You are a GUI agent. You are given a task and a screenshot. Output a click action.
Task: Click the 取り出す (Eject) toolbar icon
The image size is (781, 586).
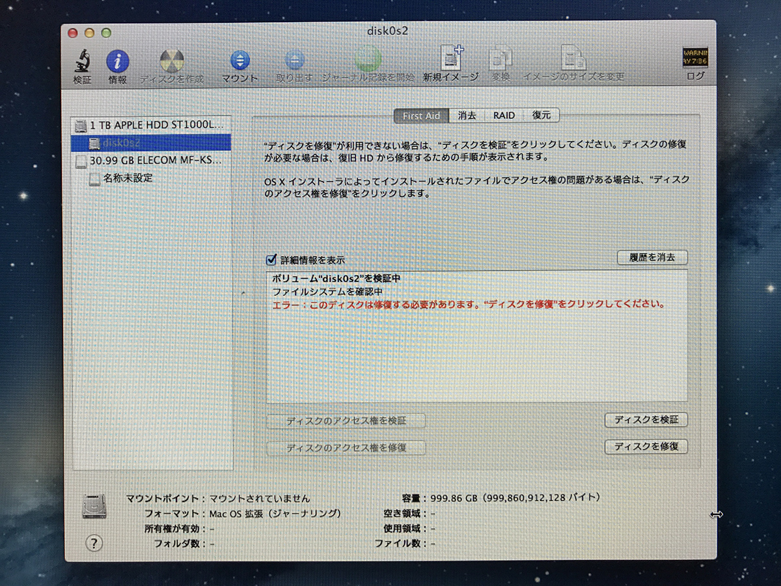[x=294, y=61]
